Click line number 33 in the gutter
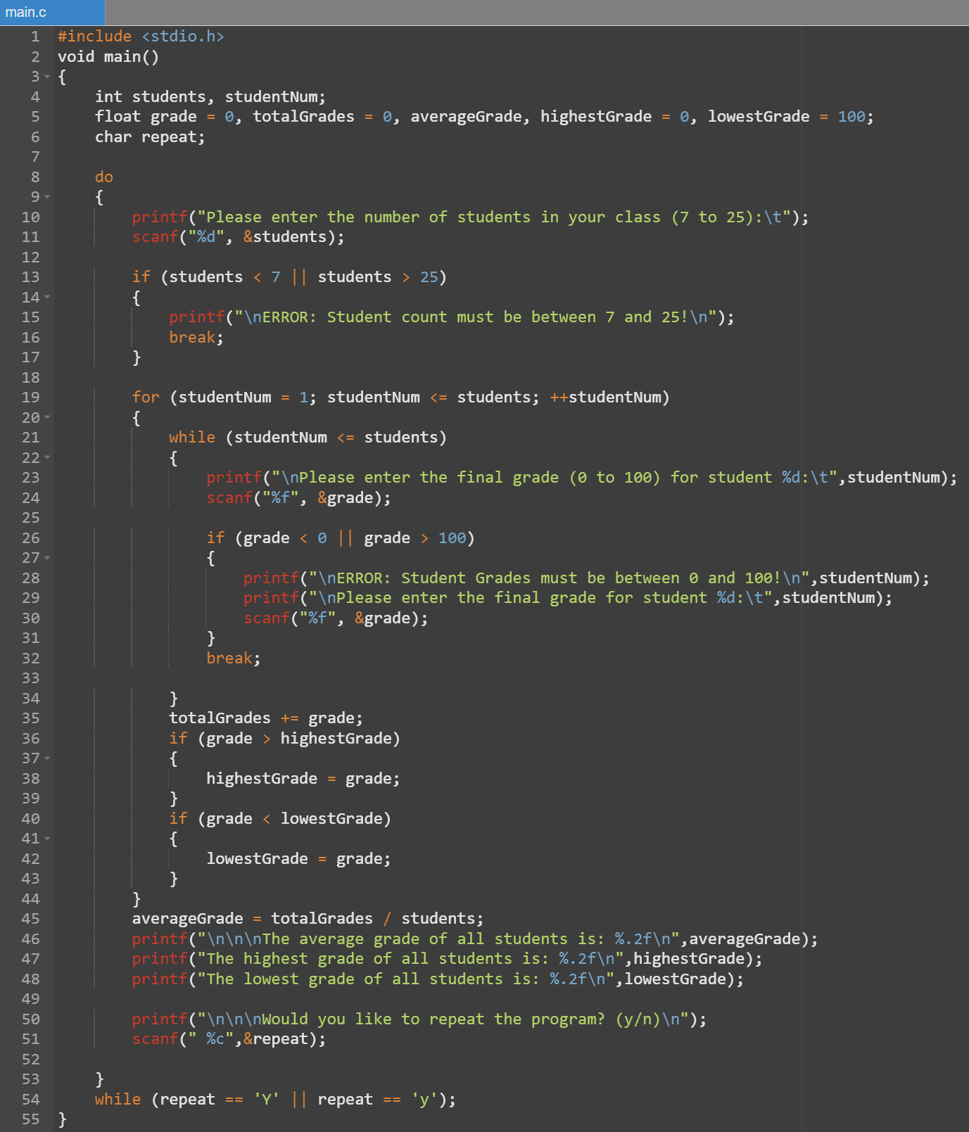Screen dimensions: 969x1132 click(31, 678)
